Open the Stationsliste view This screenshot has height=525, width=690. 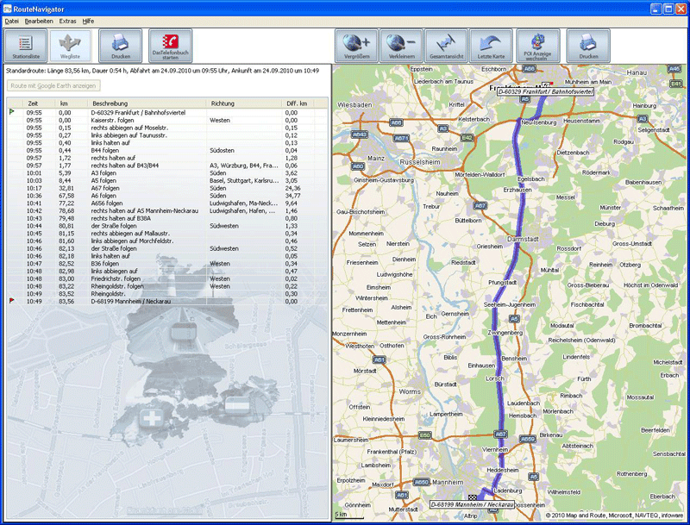coord(26,46)
